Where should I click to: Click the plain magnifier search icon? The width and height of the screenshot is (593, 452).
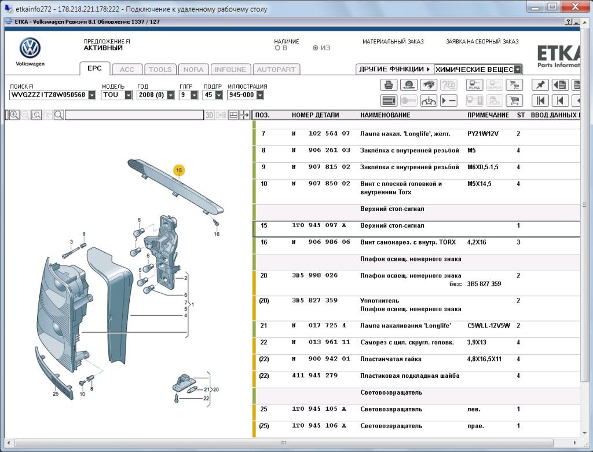pos(58,115)
